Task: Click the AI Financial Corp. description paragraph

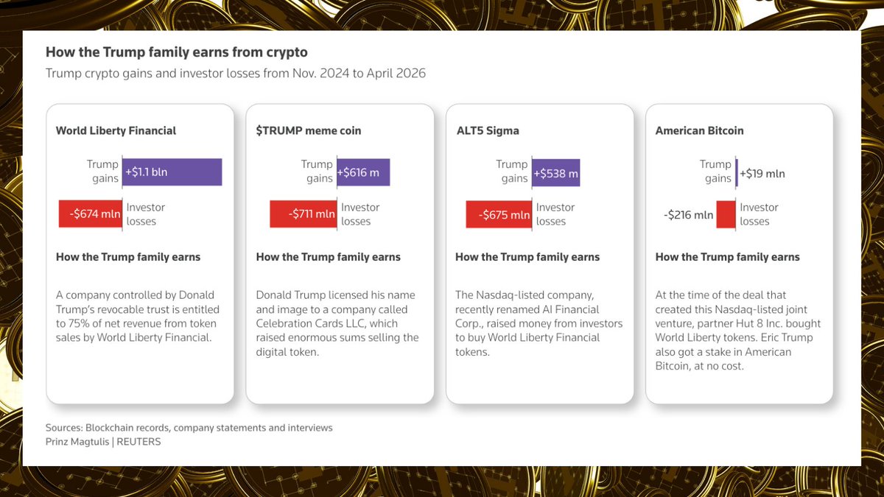Action: (x=539, y=323)
